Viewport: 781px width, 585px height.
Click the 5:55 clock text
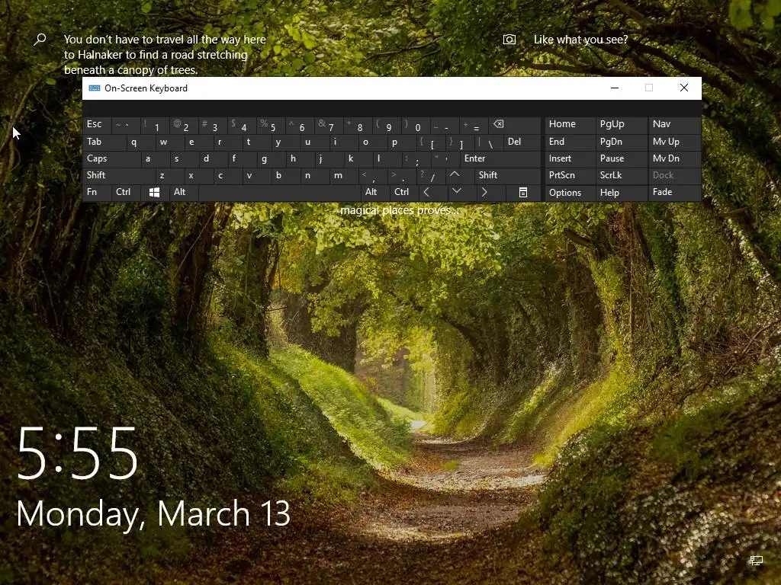[78, 454]
